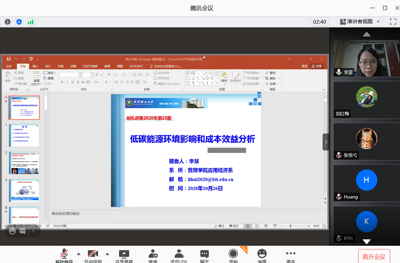
Task: Collapse the floating reaction bar chevron
Action: pos(33,231)
